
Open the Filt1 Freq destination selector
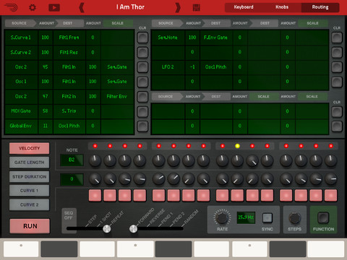[x=69, y=38]
